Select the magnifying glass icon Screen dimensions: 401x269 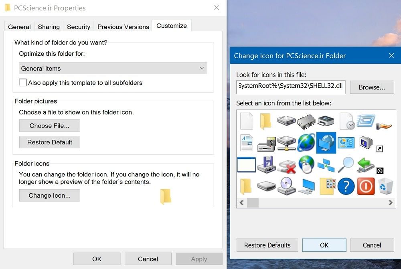pos(346,164)
